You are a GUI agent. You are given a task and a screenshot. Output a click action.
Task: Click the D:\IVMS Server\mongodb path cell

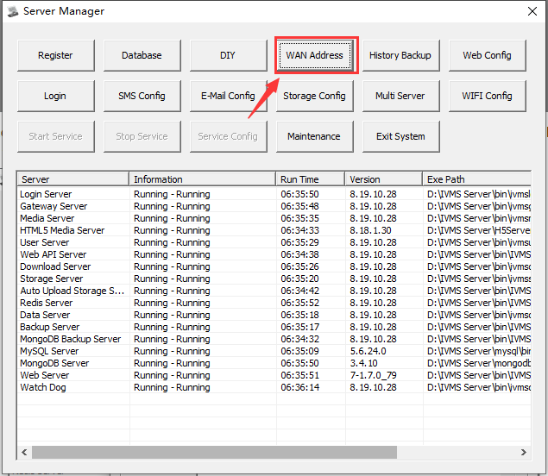coord(479,363)
